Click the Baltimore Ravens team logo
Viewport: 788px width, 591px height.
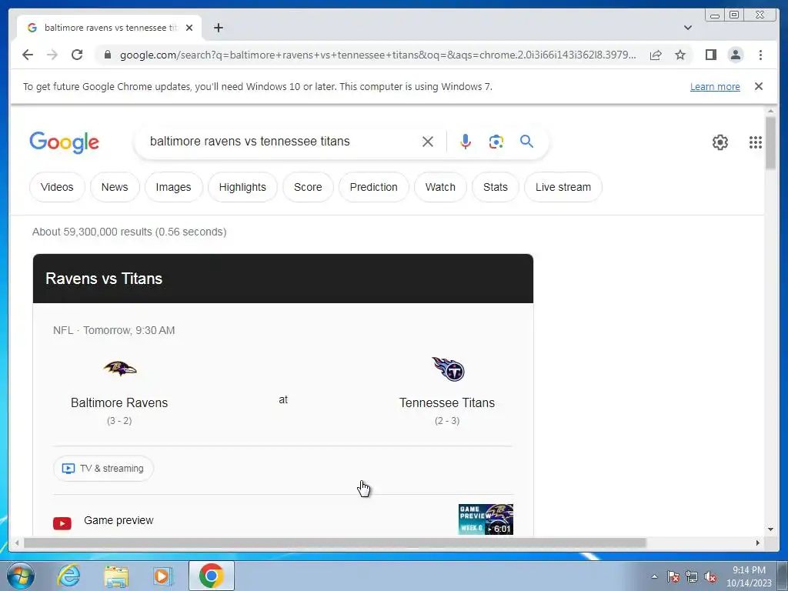tap(119, 369)
